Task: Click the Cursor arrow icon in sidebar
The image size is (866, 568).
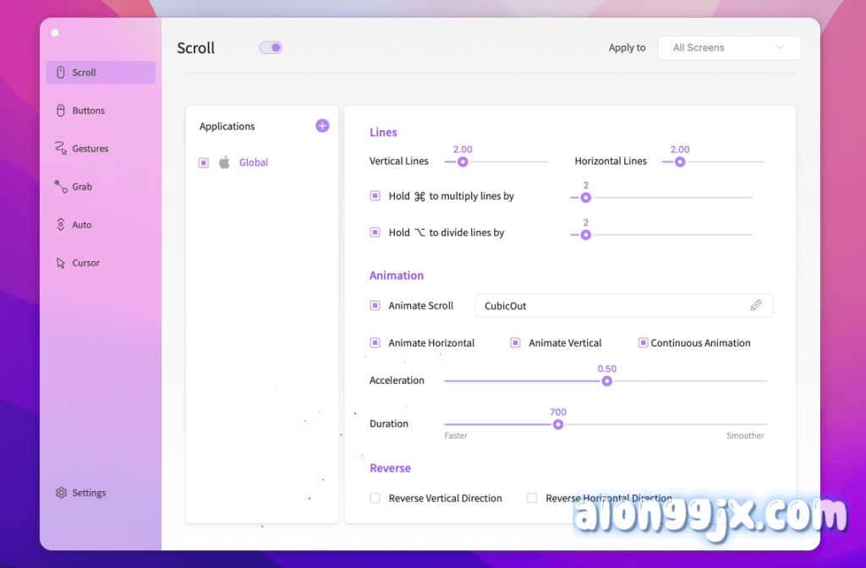Action: (x=61, y=263)
